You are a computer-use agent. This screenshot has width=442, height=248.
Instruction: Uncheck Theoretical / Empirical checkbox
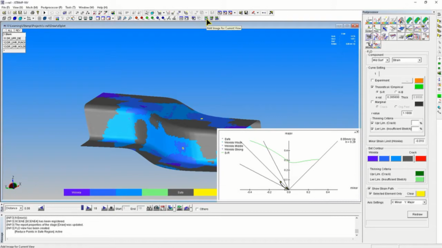(x=372, y=87)
